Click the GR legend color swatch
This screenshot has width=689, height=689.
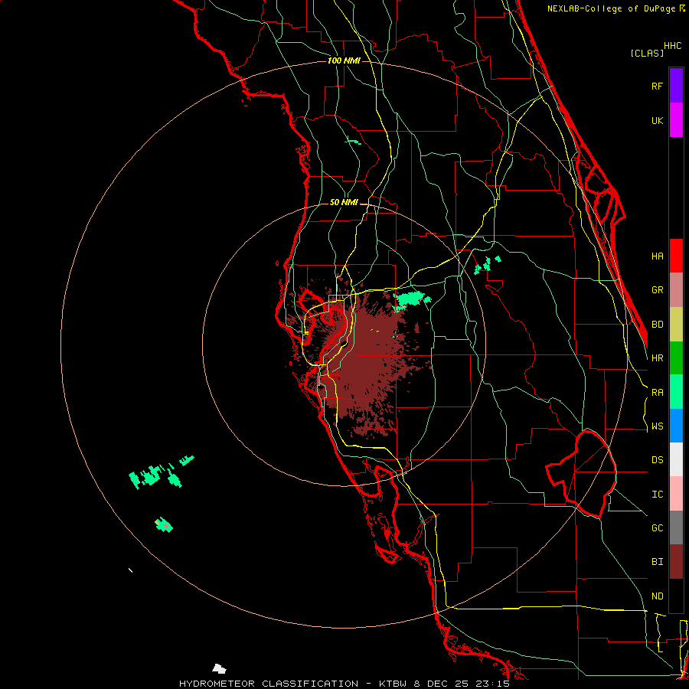click(676, 290)
